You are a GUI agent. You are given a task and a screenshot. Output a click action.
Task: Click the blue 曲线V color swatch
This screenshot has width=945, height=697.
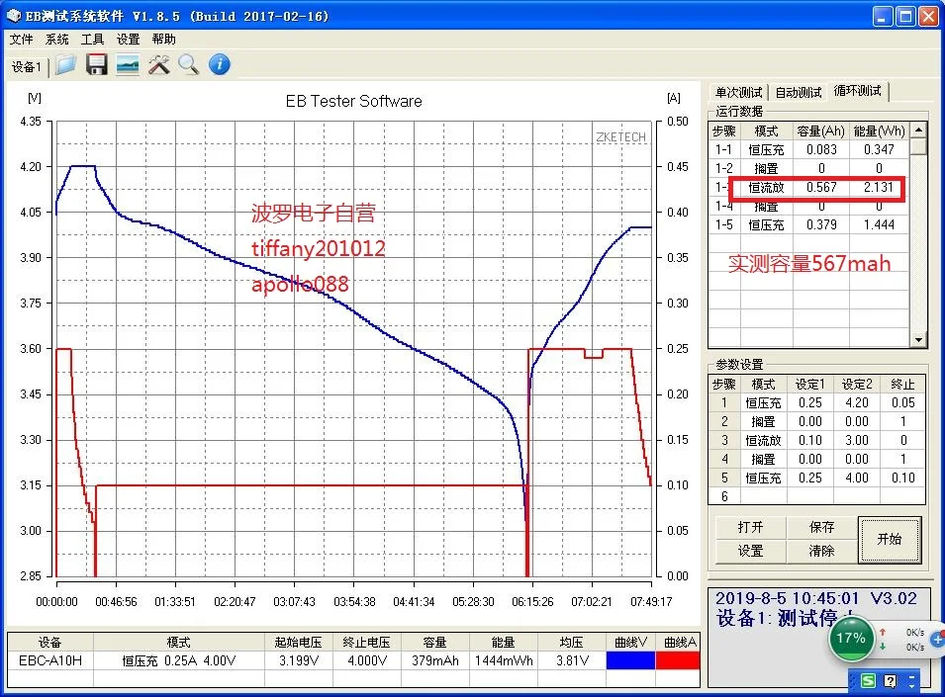(x=630, y=660)
